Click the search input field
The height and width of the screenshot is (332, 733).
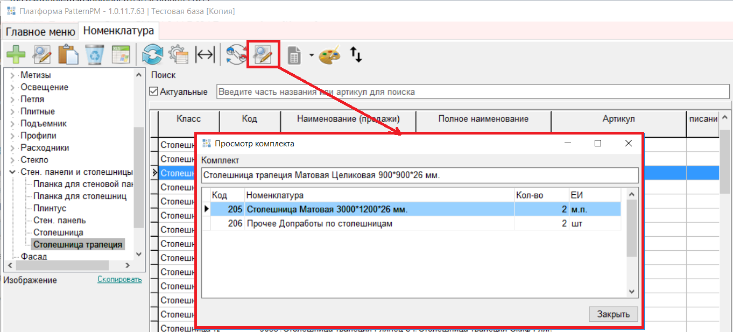pos(473,92)
